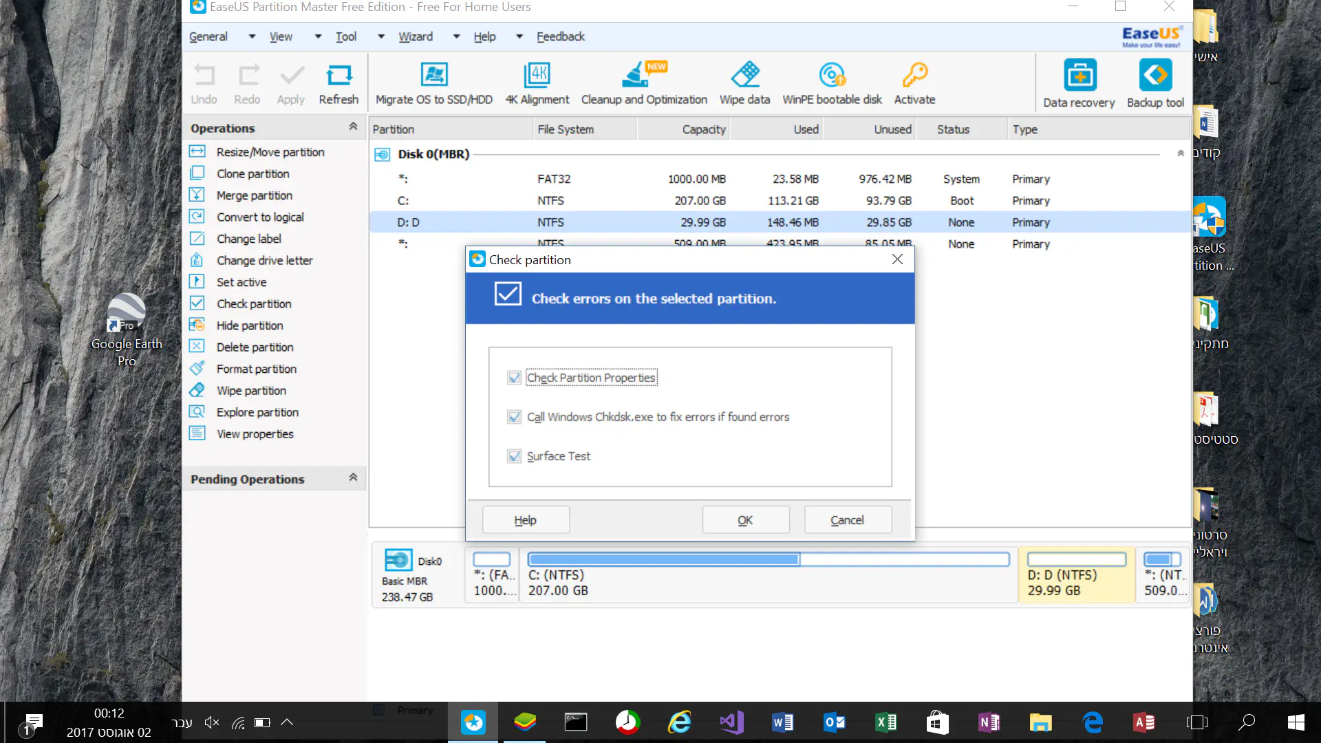Viewport: 1321px width, 743px height.
Task: Click the Refresh toolbar icon
Action: 339,76
